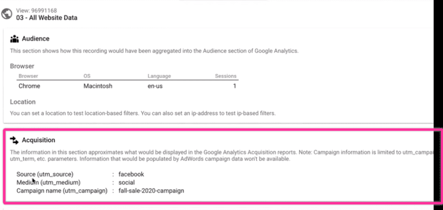Viewport: 443px width, 210px height.
Task: Click the Source (utm_source) label
Action: pyautogui.click(x=45, y=174)
